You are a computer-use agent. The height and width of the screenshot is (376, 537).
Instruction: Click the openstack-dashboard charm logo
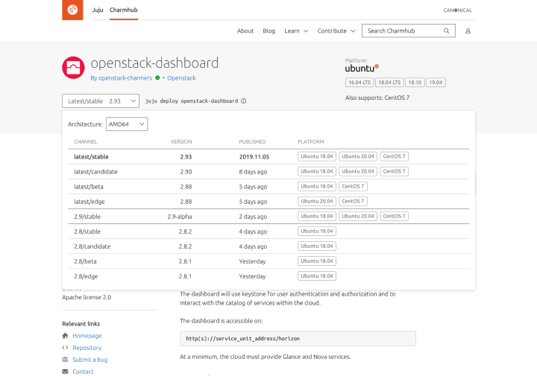[73, 68]
